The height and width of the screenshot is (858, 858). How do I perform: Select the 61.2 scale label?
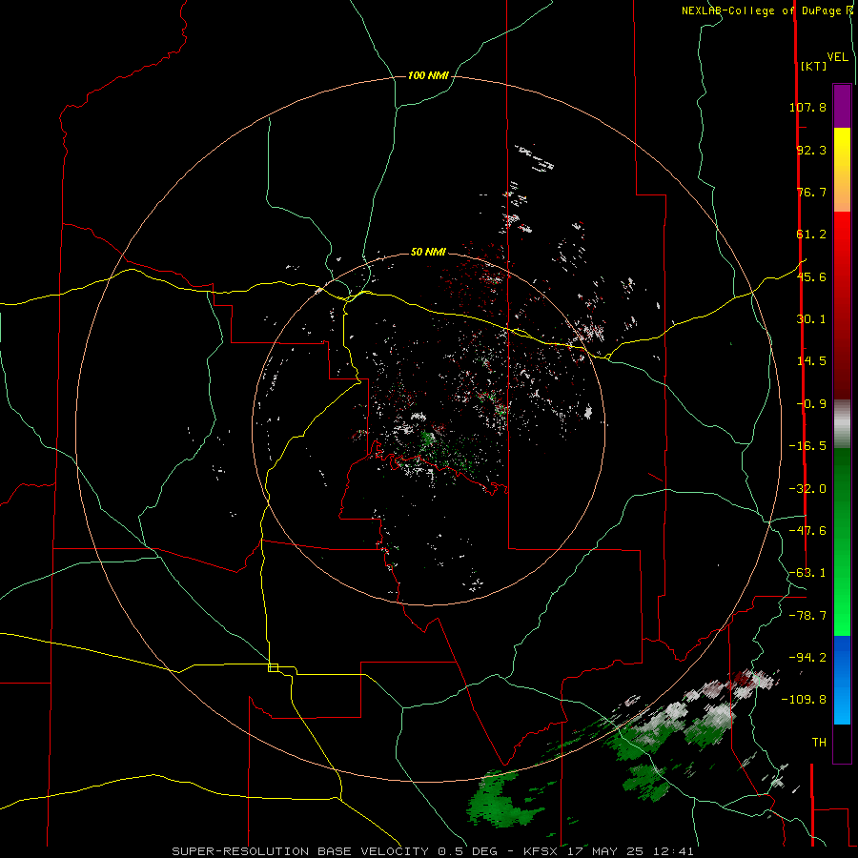tap(811, 235)
